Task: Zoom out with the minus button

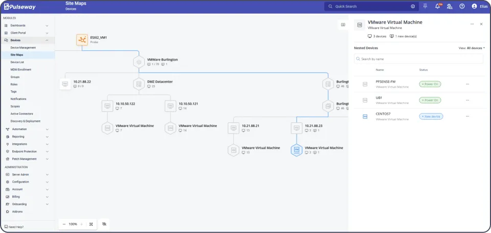Action: 64,224
